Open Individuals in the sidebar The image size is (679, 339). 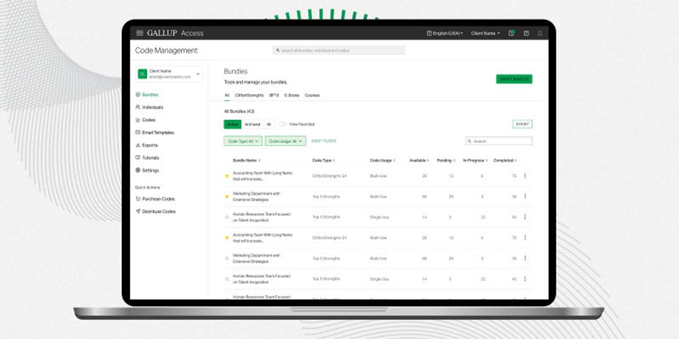point(149,107)
